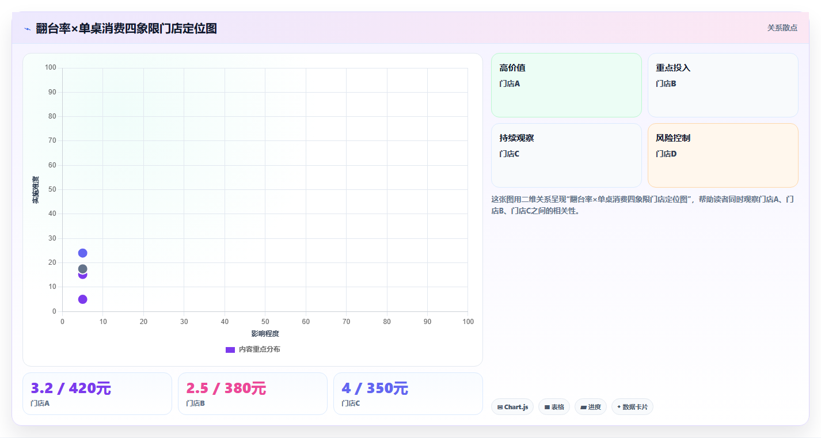Viewport: 821px width, 438px height.
Task: Click the 3.2 / 420元 stat value
Action: [71, 389]
